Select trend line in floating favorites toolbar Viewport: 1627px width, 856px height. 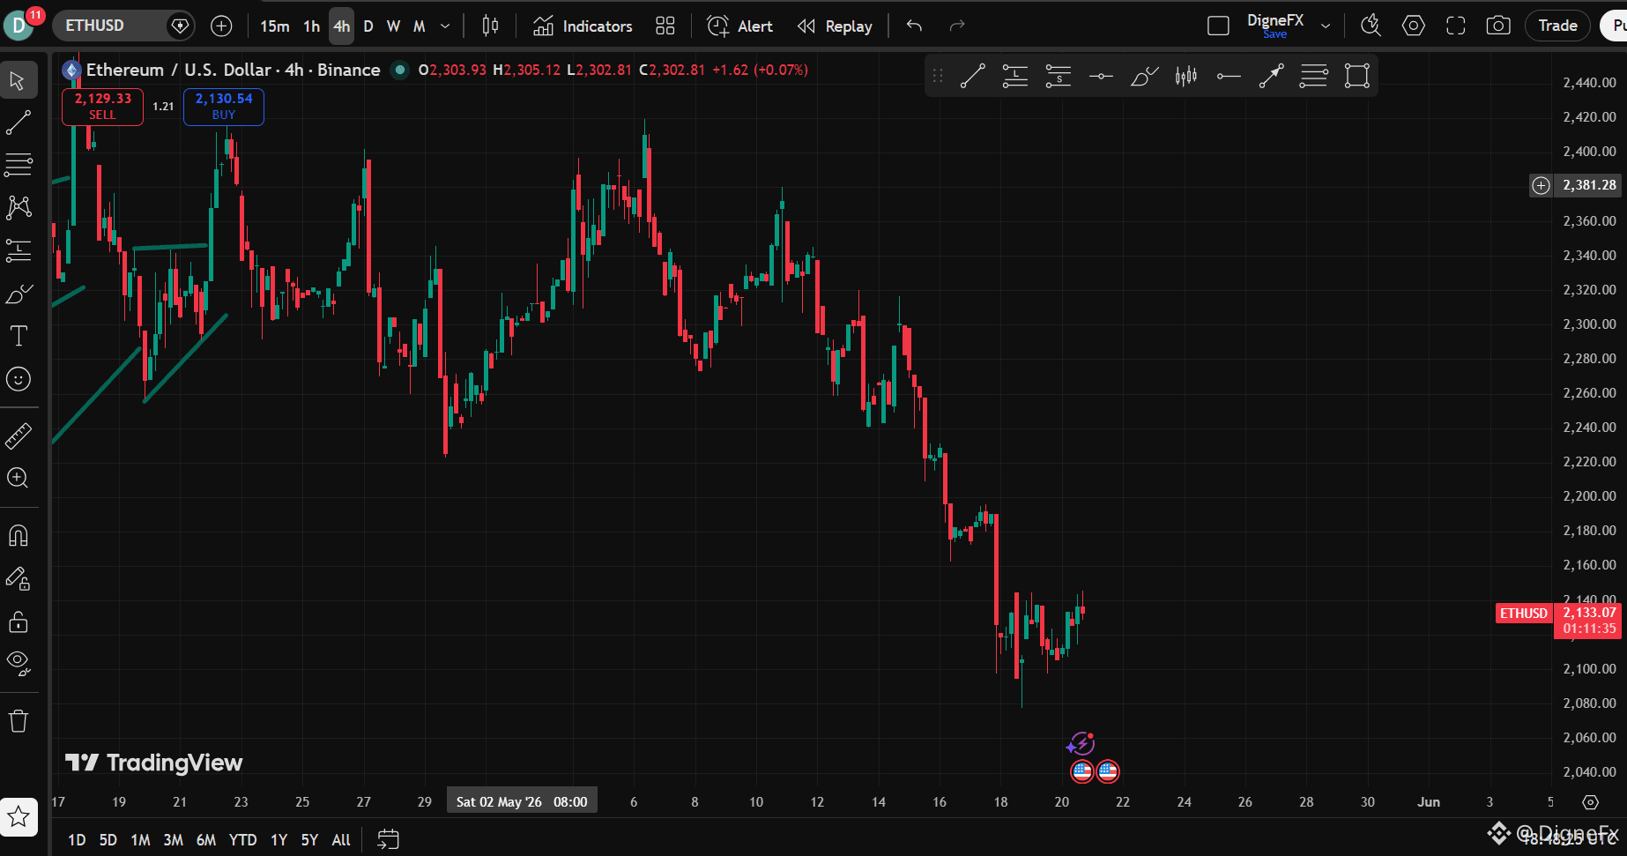point(972,77)
